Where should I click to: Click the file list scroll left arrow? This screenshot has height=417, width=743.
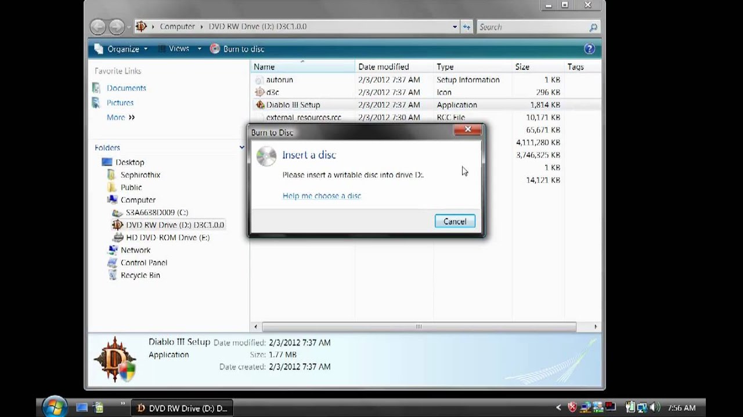[x=255, y=327]
